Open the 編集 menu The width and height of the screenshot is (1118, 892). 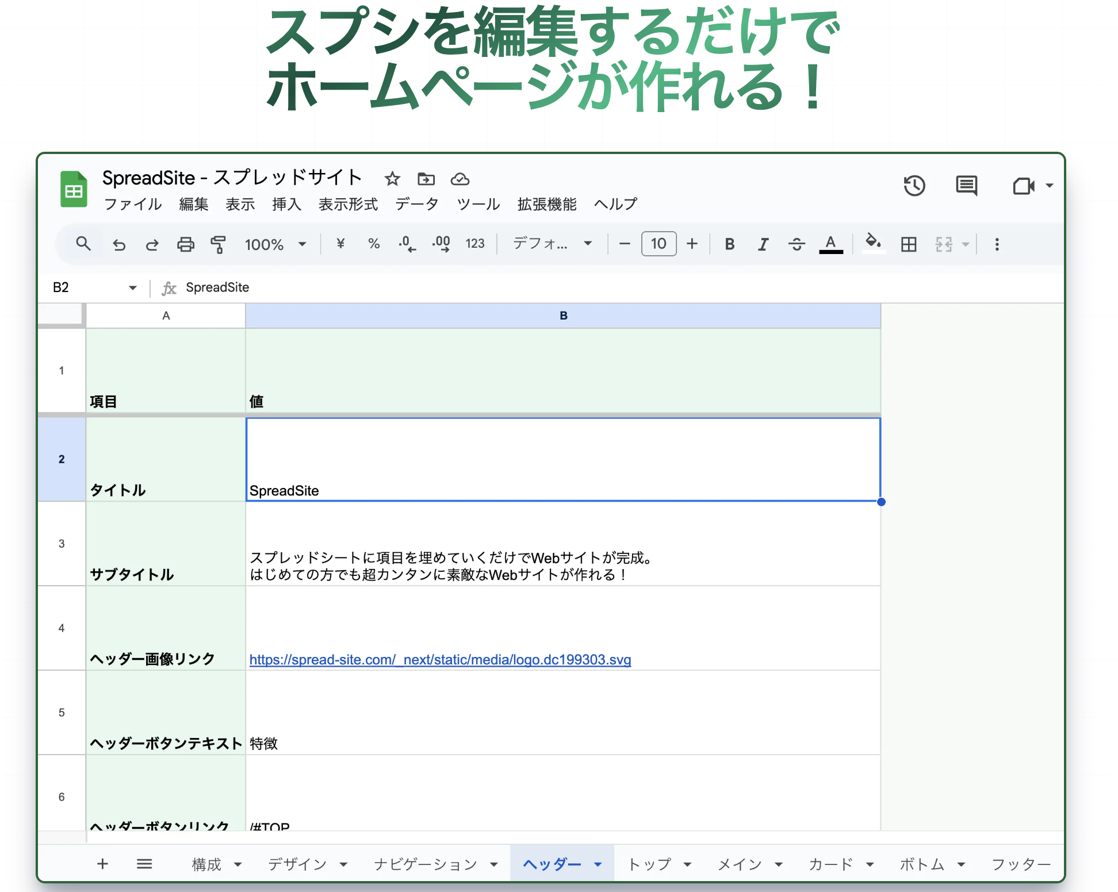(194, 204)
